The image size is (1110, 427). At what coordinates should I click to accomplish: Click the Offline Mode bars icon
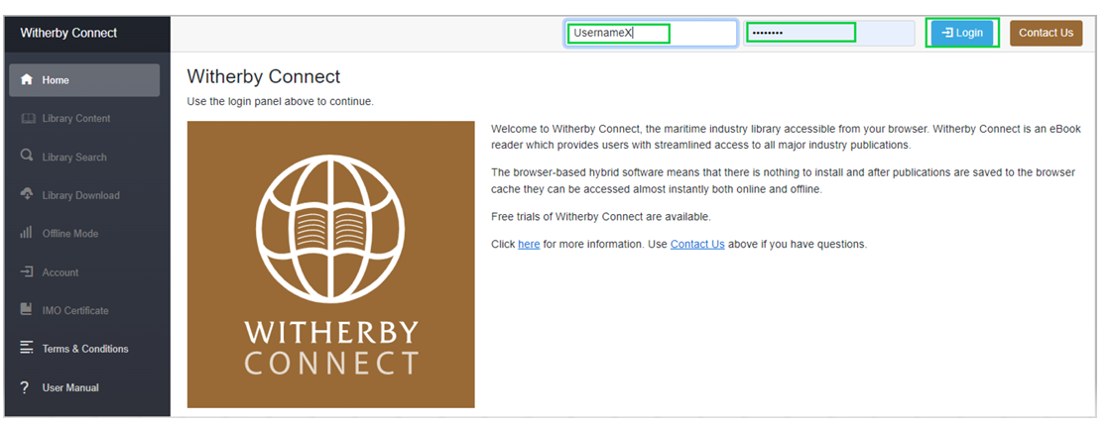point(27,234)
